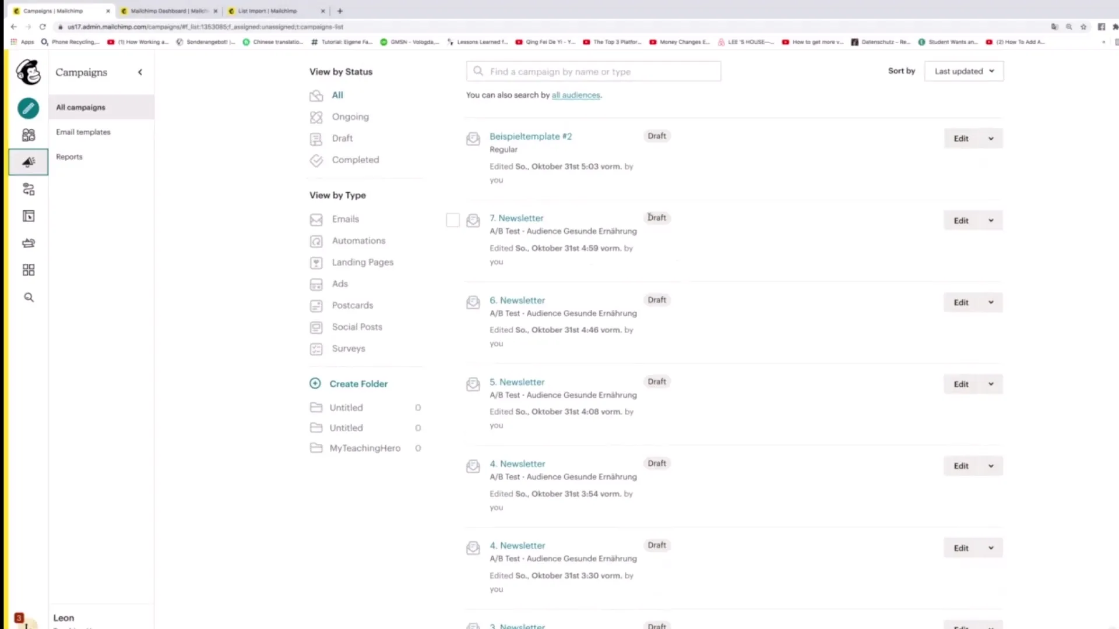Click the Create Folder link

(x=358, y=384)
